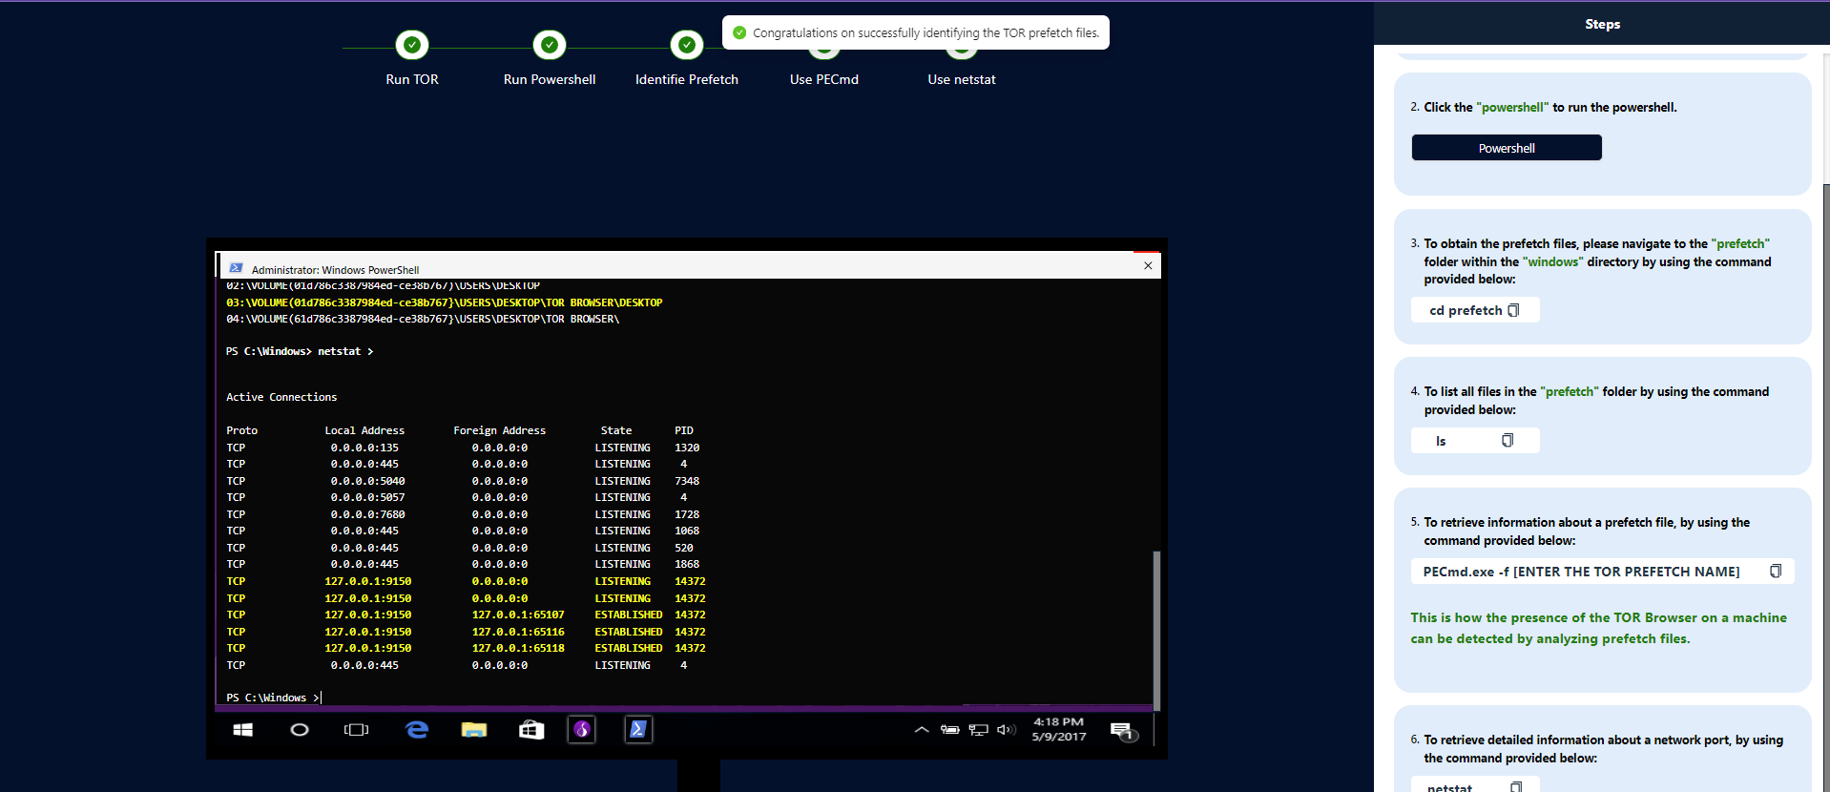Click the volume icon in system tray
Viewport: 1830px width, 792px height.
click(1006, 730)
